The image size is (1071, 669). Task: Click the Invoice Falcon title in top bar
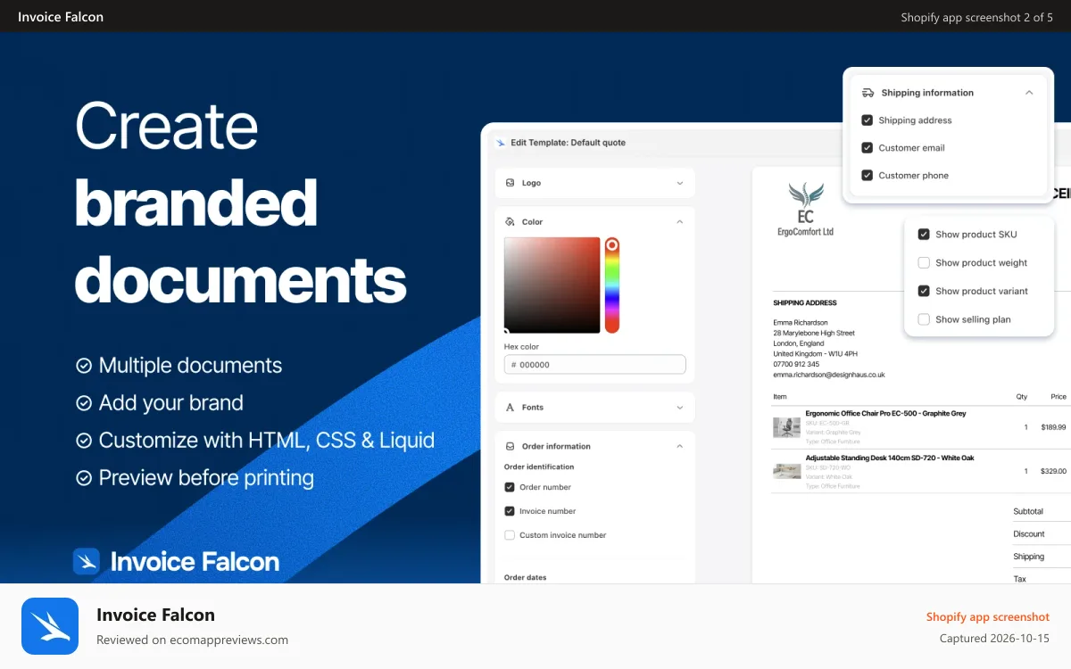(61, 16)
